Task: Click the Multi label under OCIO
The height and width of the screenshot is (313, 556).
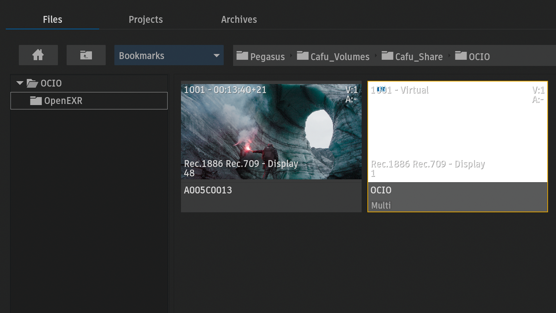Action: click(381, 205)
